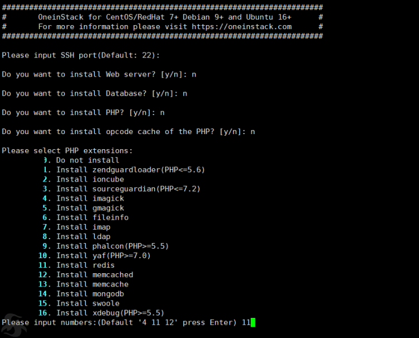The image size is (419, 338).
Task: Click the Install ioncube line
Action: tap(83, 179)
